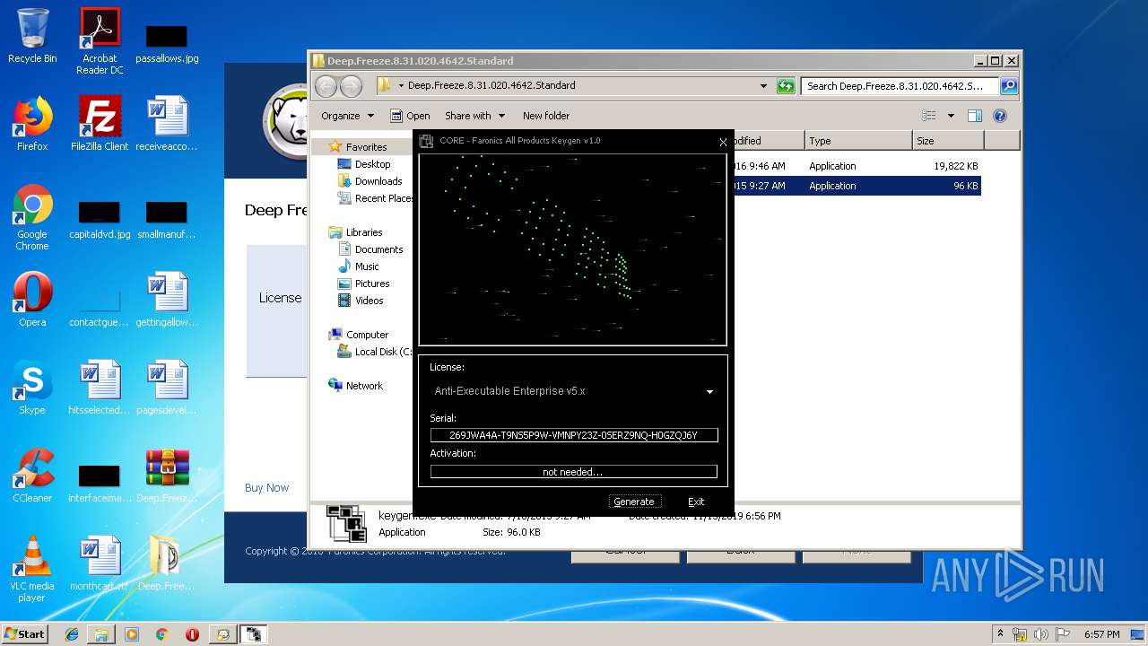Click the Activation field showing not needed
Screen dimensions: 1148x646
574,472
